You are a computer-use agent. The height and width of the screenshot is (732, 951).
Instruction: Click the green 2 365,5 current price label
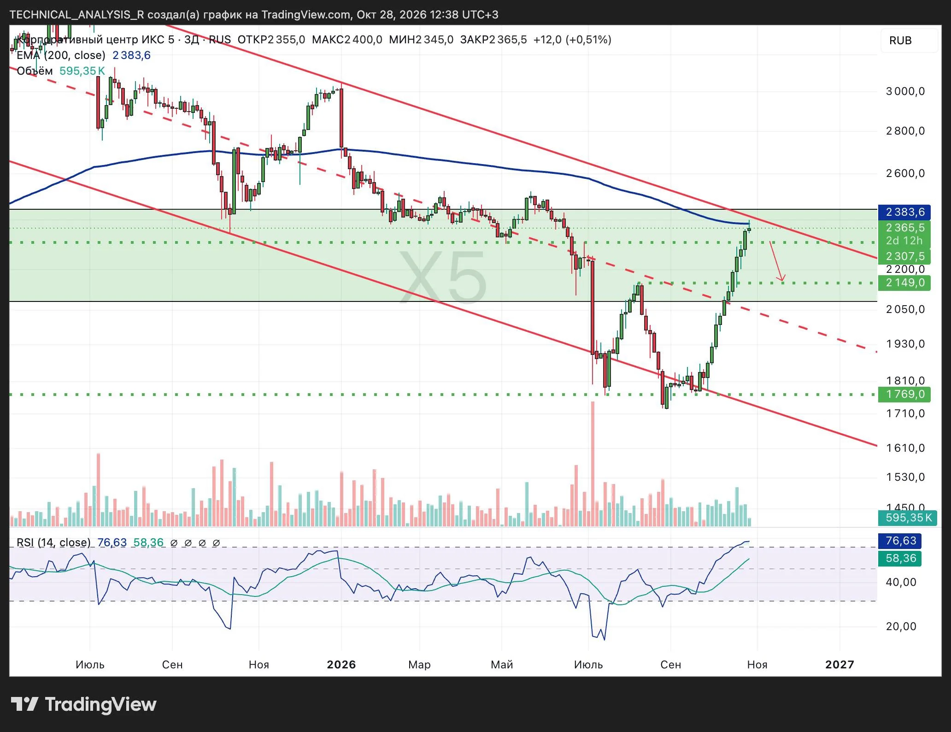pos(904,228)
